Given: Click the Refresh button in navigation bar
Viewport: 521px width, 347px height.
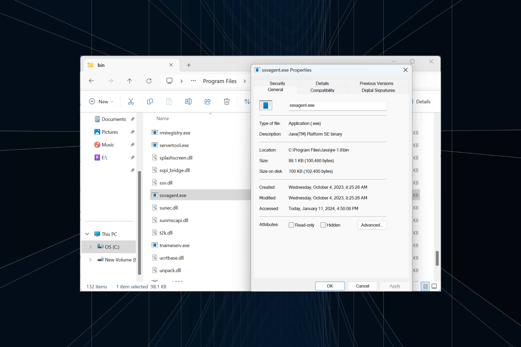Looking at the screenshot, I should [149, 81].
